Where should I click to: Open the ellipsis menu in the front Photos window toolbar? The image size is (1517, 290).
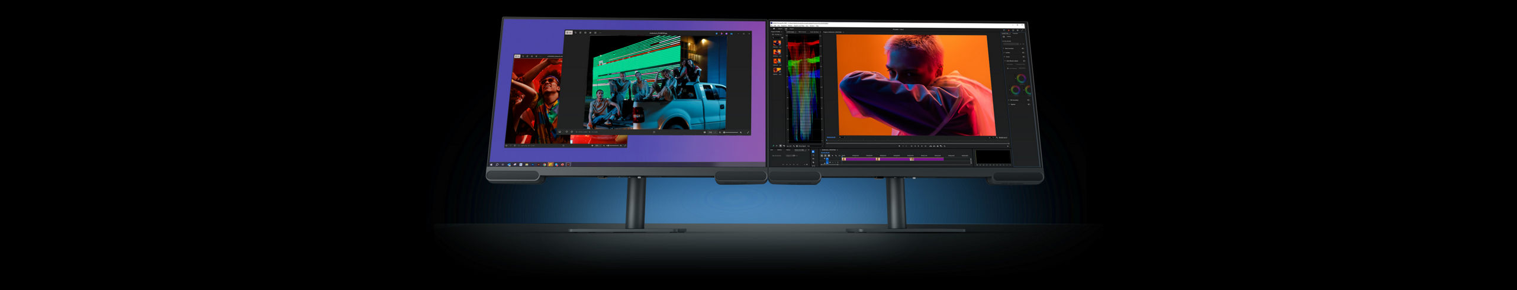600,33
